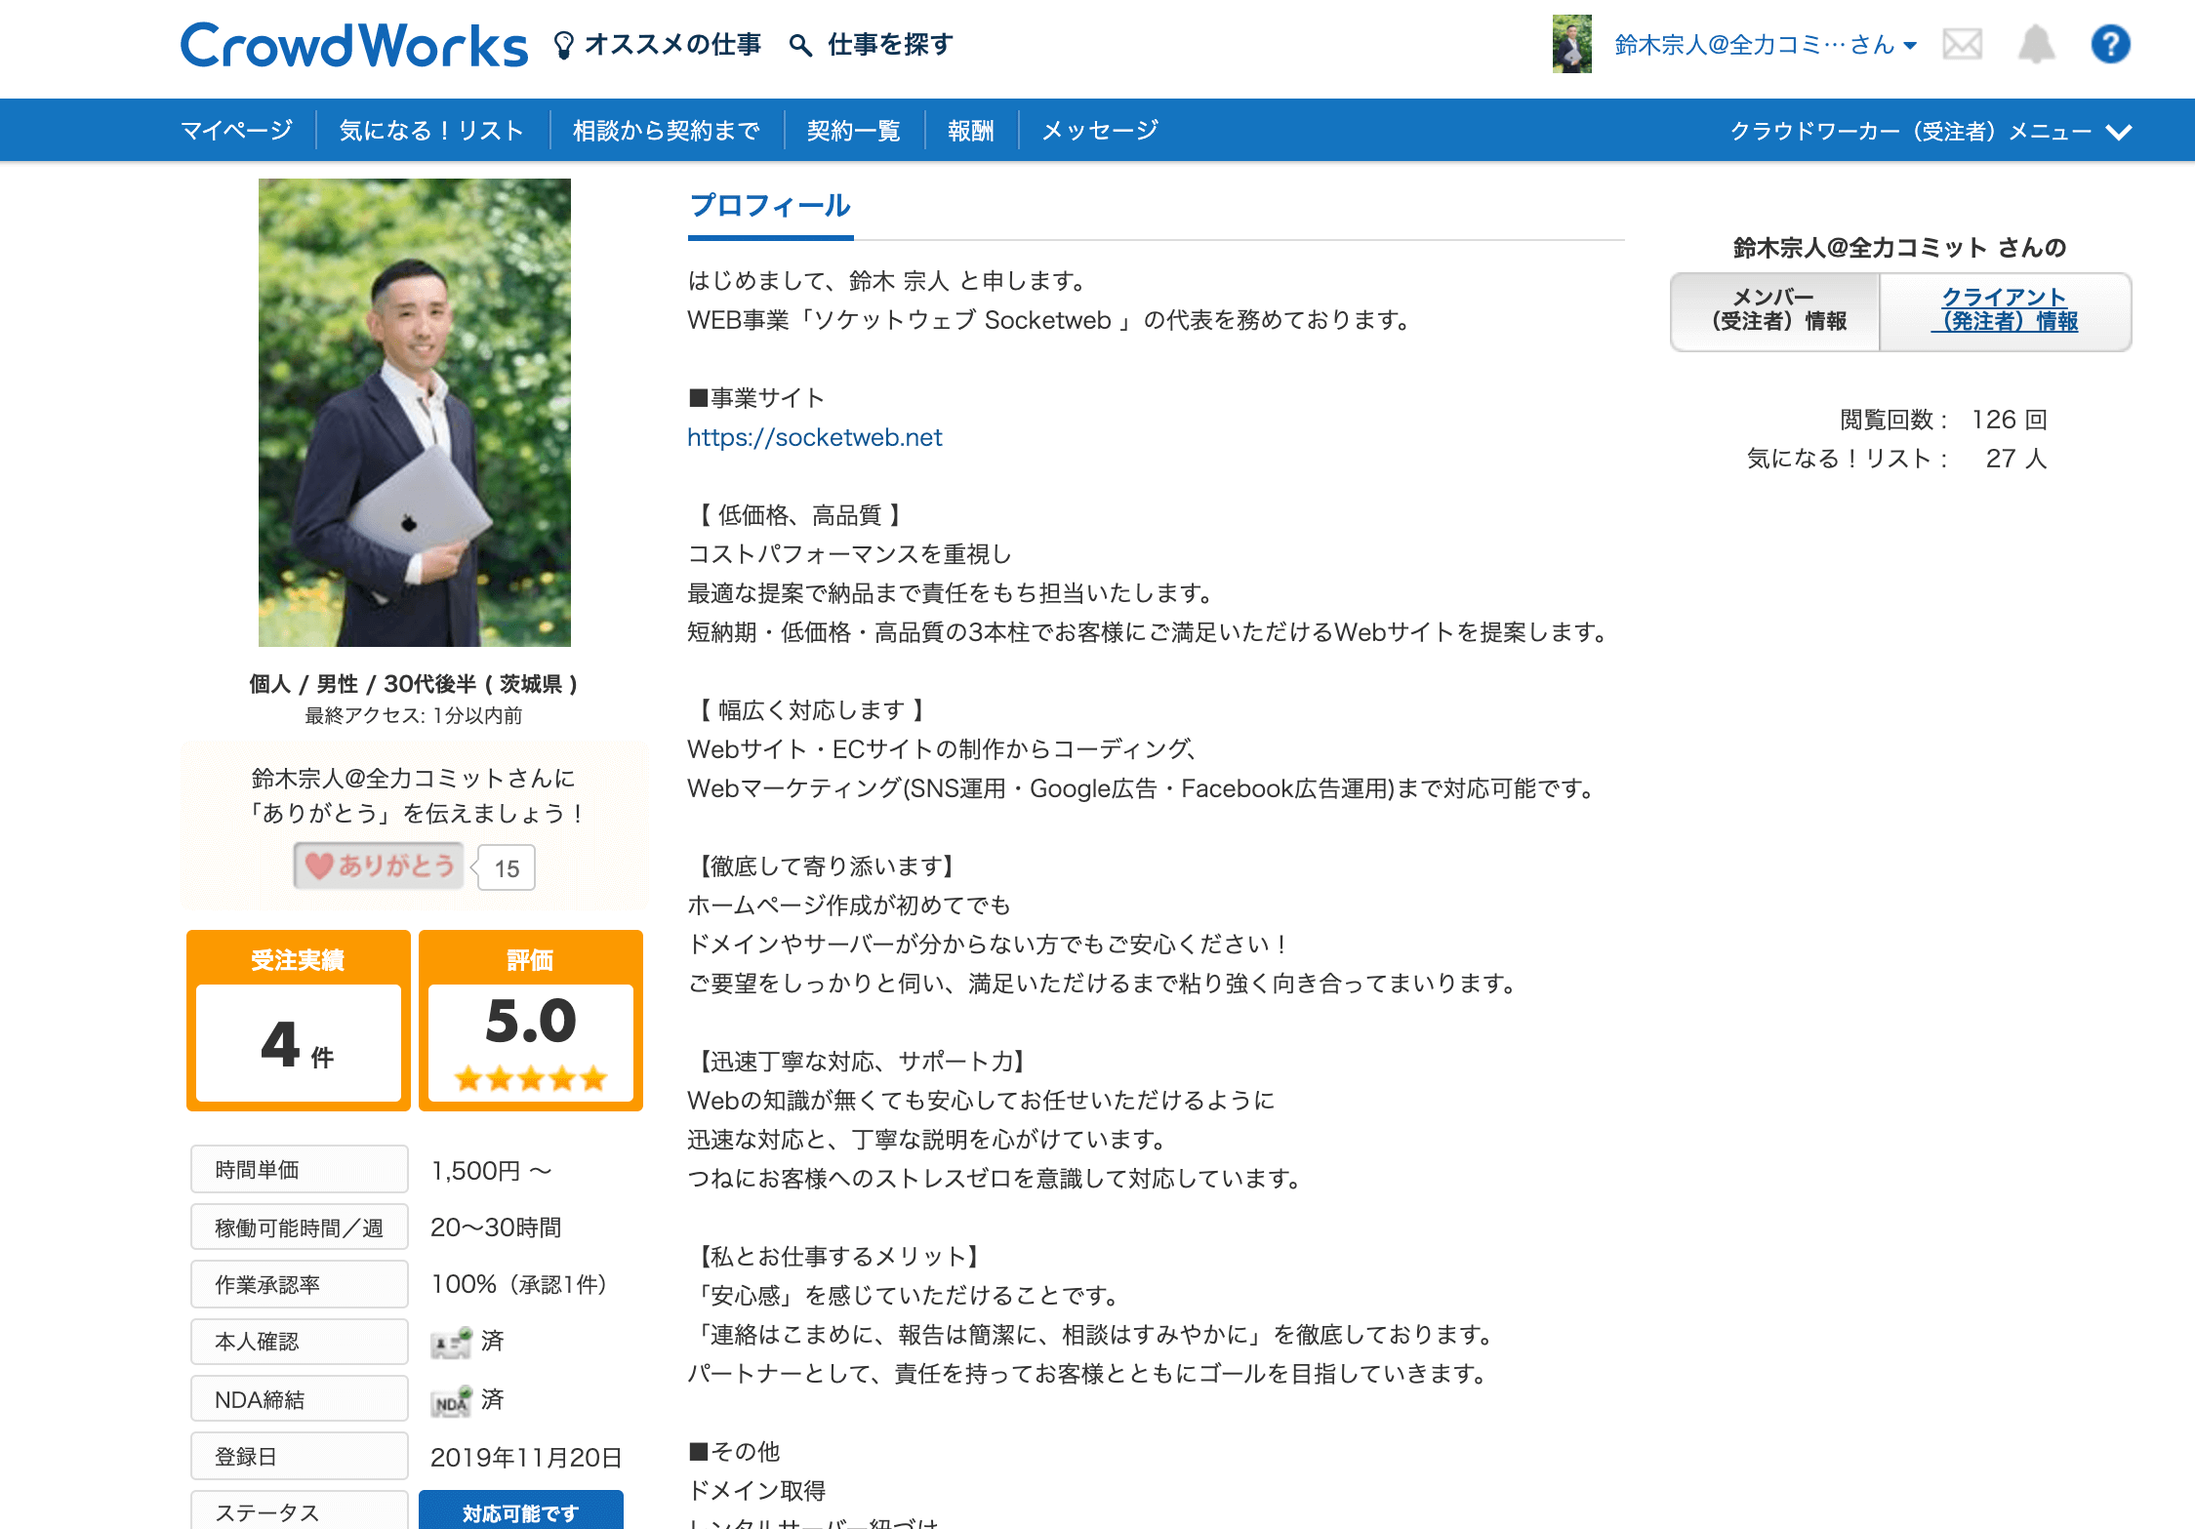This screenshot has width=2195, height=1529.
Task: Click the 最終アクセス: 1分以内前 text
Action: pyautogui.click(x=414, y=715)
